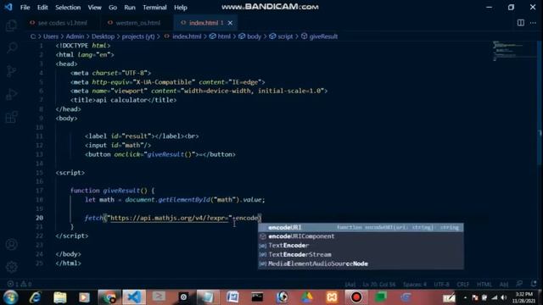Open the Run menu
The height and width of the screenshot is (305, 543).
[x=130, y=8]
